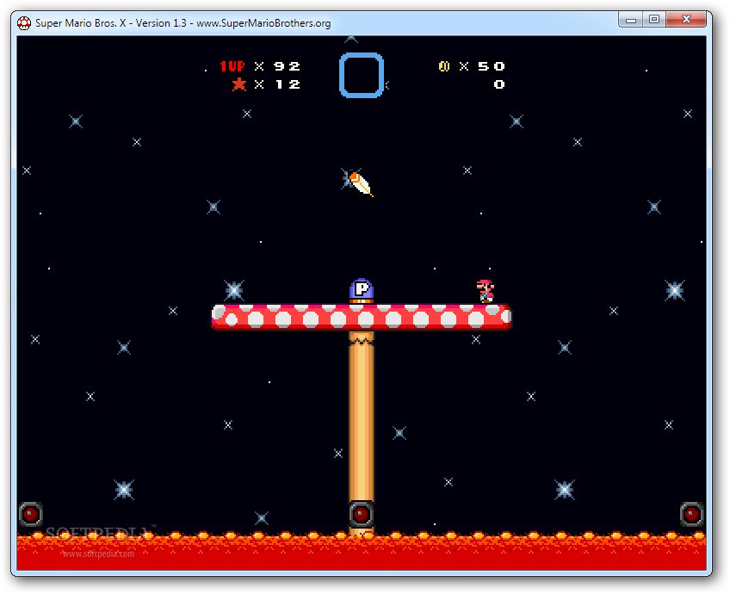Click the lives value 92
This screenshot has height=594, width=730.
[287, 66]
